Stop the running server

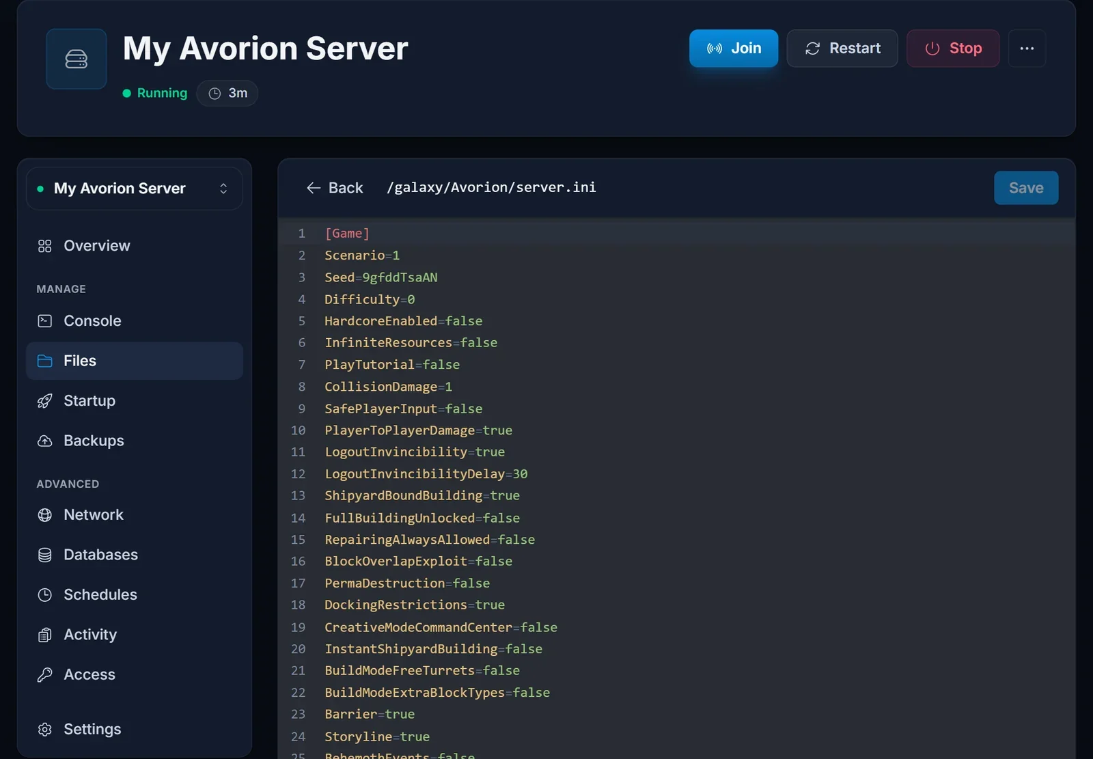[952, 49]
